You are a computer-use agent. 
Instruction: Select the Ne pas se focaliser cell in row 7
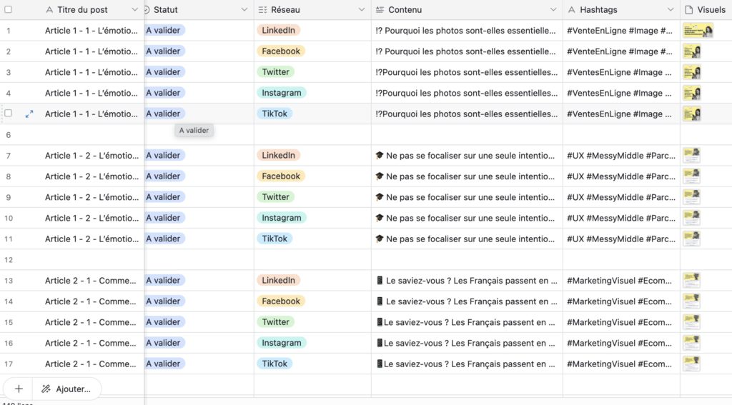[467, 156]
